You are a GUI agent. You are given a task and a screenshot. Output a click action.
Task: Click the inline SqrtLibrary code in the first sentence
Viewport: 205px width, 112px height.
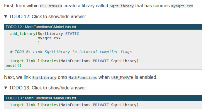coord(122,6)
